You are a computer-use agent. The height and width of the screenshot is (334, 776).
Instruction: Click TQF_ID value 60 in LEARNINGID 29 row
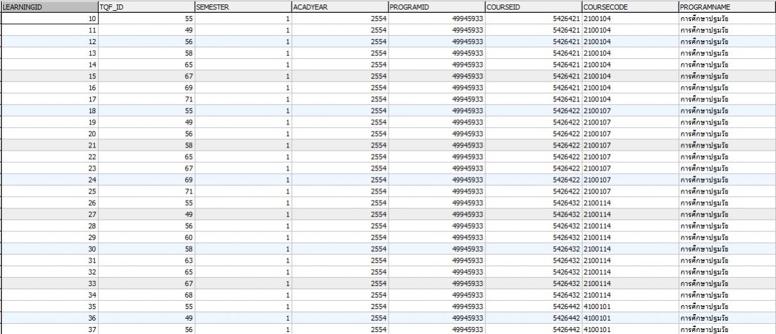146,237
